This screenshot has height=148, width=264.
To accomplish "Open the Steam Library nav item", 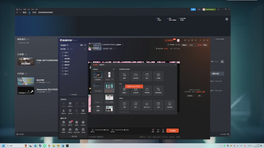I will pyautogui.click(x=29, y=12).
